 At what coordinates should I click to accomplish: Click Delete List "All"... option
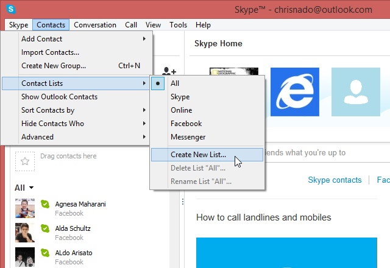pos(207,168)
